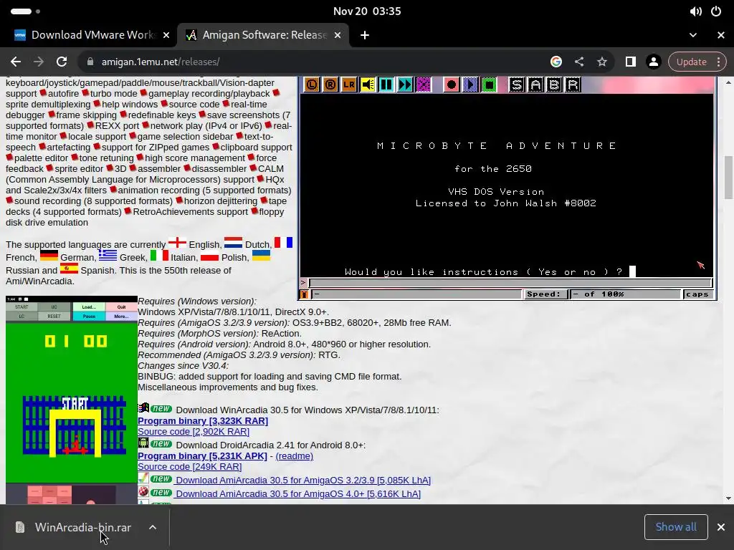Click the Android robot icon beside DroidArcadia
Screen dimensions: 734x550
(x=143, y=443)
